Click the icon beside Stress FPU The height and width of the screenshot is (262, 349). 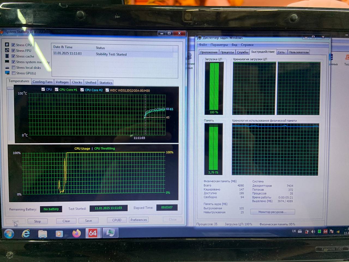[x=7, y=50]
